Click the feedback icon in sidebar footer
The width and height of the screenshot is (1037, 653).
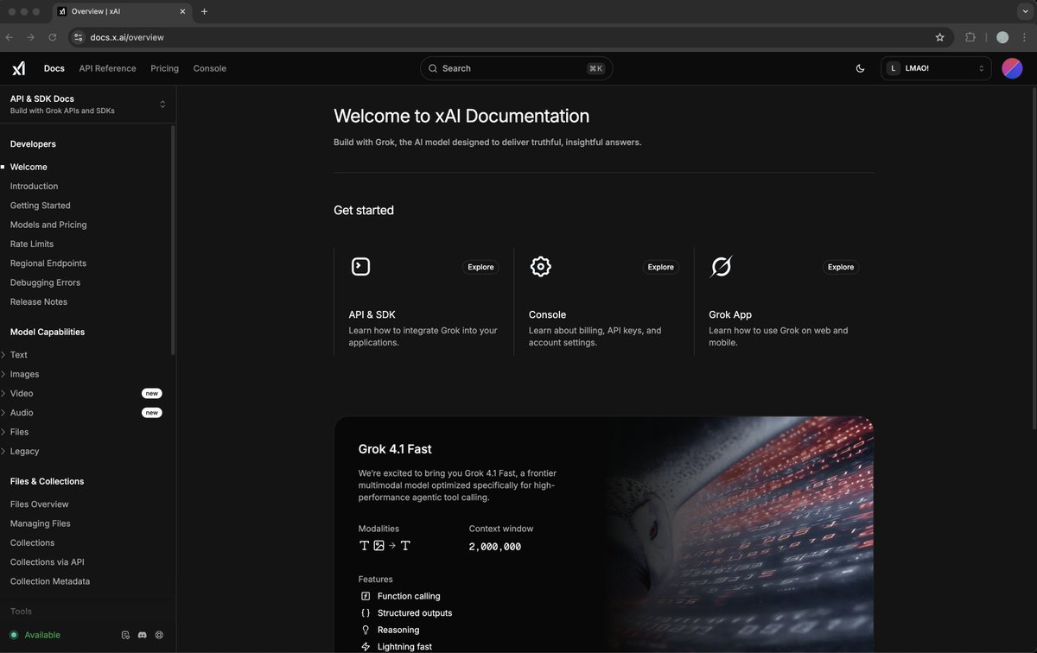click(125, 635)
